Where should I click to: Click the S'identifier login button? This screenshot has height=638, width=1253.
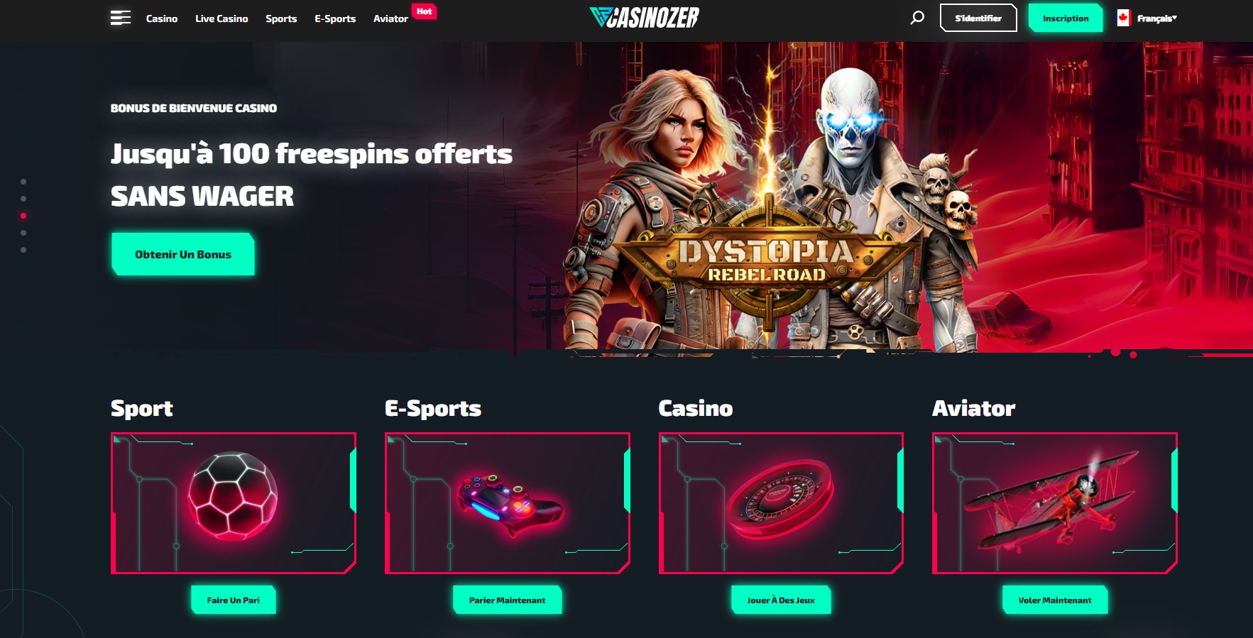pos(978,18)
